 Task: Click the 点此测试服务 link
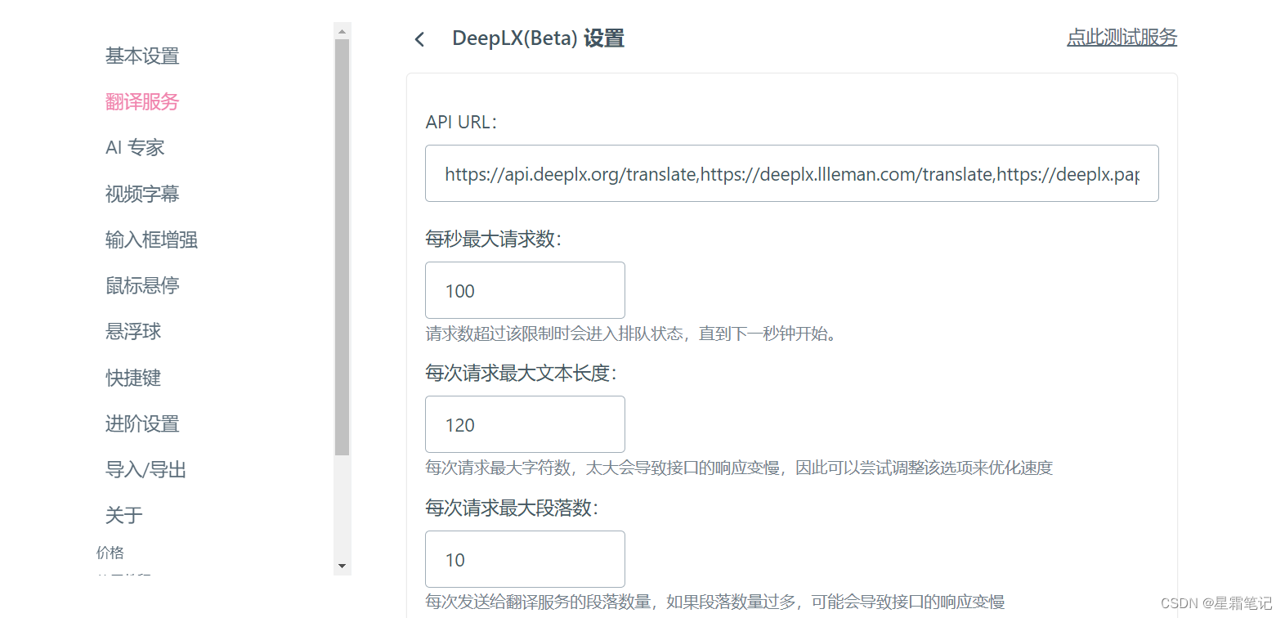(1122, 37)
